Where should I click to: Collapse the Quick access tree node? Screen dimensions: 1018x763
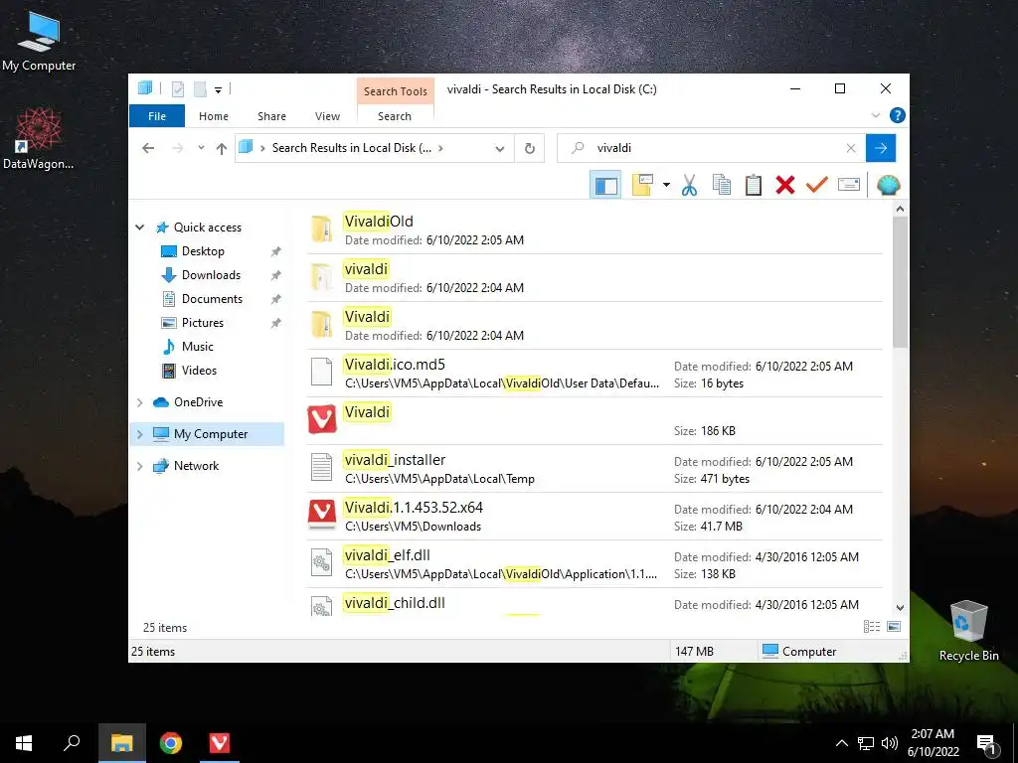[139, 228]
